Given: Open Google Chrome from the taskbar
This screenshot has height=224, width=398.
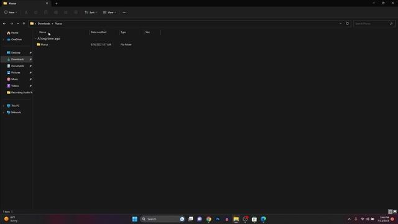Looking at the screenshot, I should 209,219.
